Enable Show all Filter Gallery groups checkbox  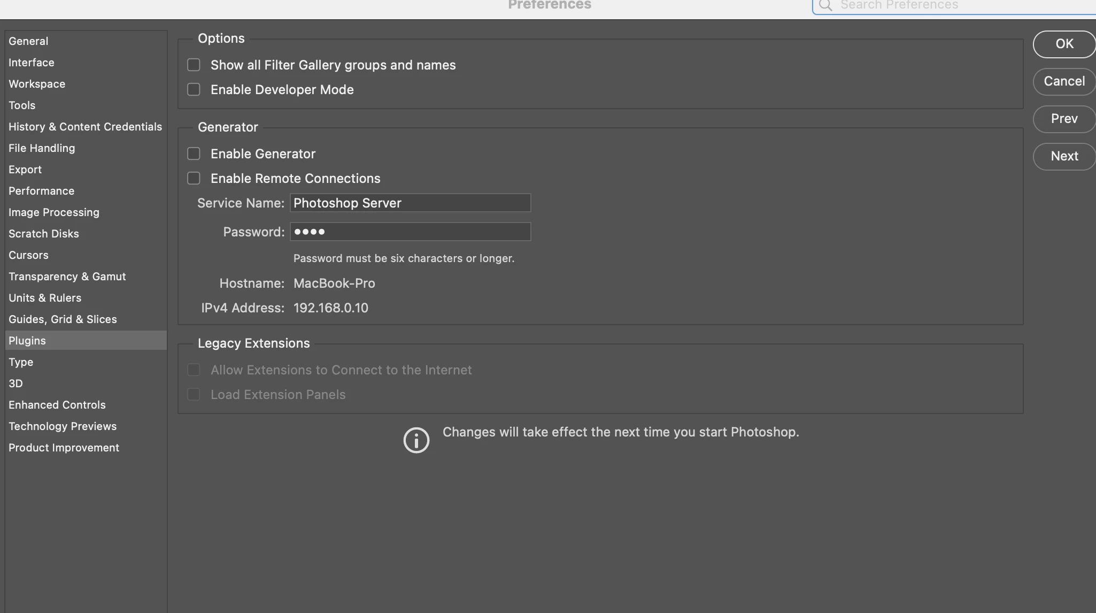pyautogui.click(x=194, y=65)
